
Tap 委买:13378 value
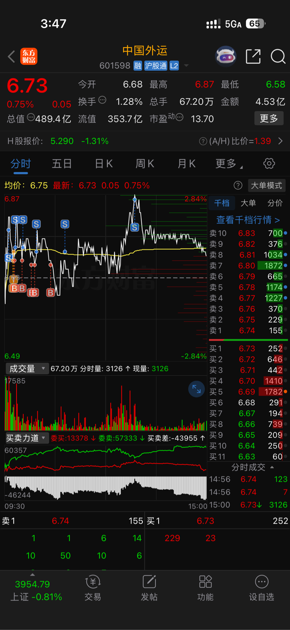pos(70,438)
